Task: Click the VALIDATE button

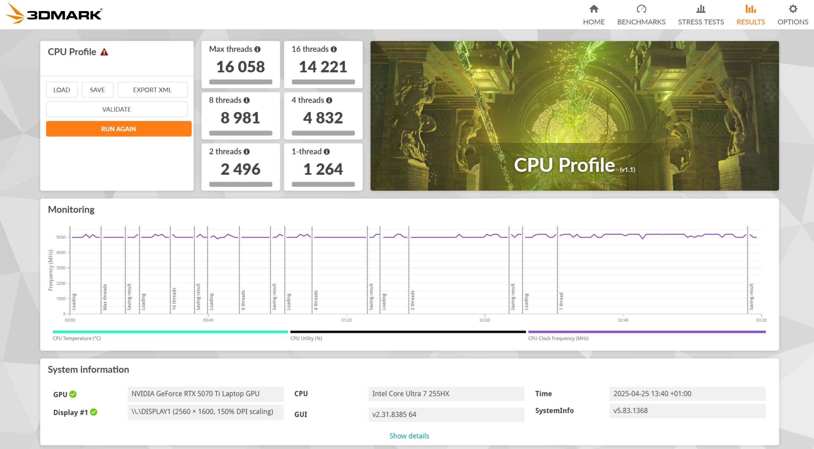Action: pos(117,109)
